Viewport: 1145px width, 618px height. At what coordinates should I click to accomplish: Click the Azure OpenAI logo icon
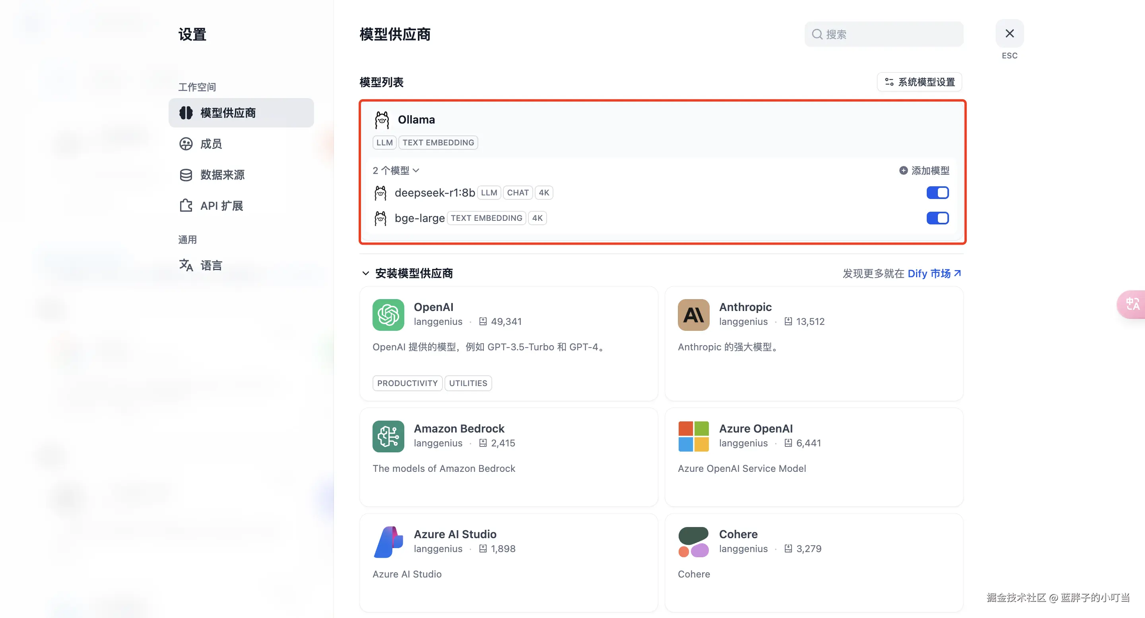693,436
